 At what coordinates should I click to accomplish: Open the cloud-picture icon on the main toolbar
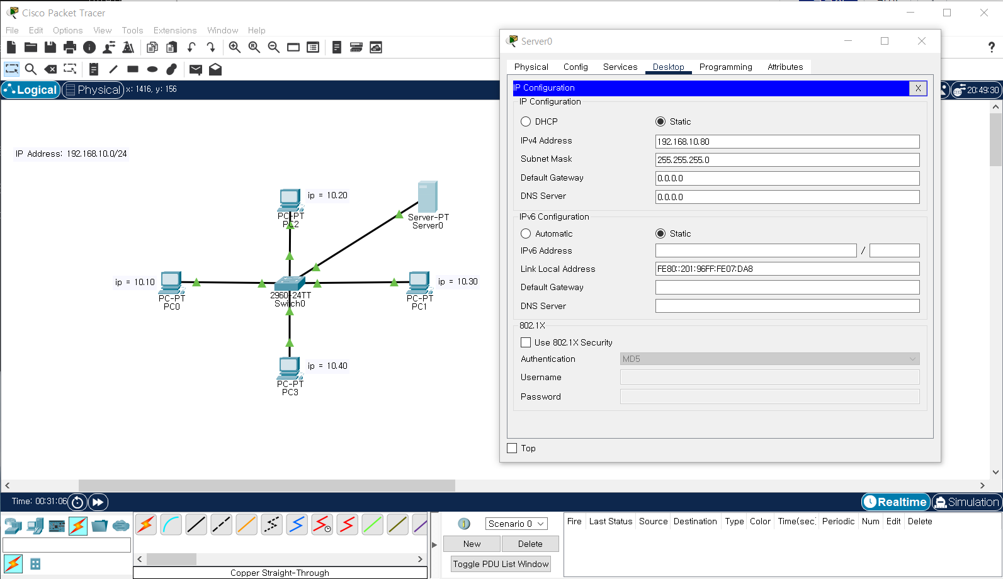376,47
